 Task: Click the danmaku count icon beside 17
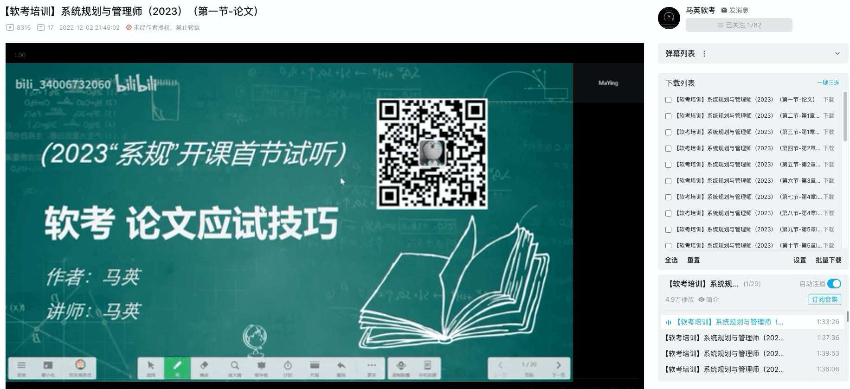pyautogui.click(x=41, y=27)
